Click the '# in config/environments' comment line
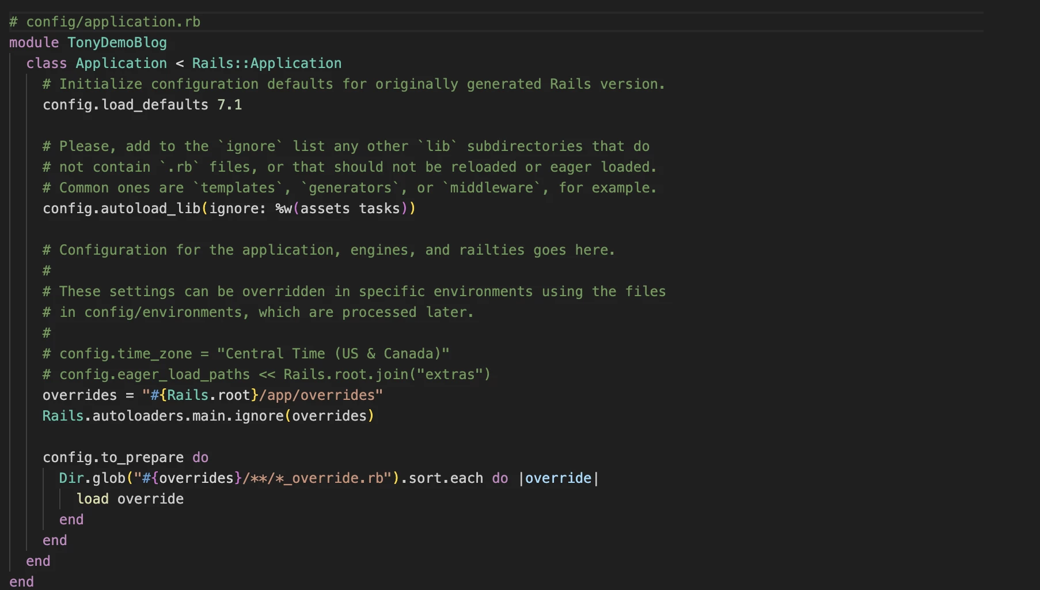Image resolution: width=1040 pixels, height=590 pixels. 258,312
